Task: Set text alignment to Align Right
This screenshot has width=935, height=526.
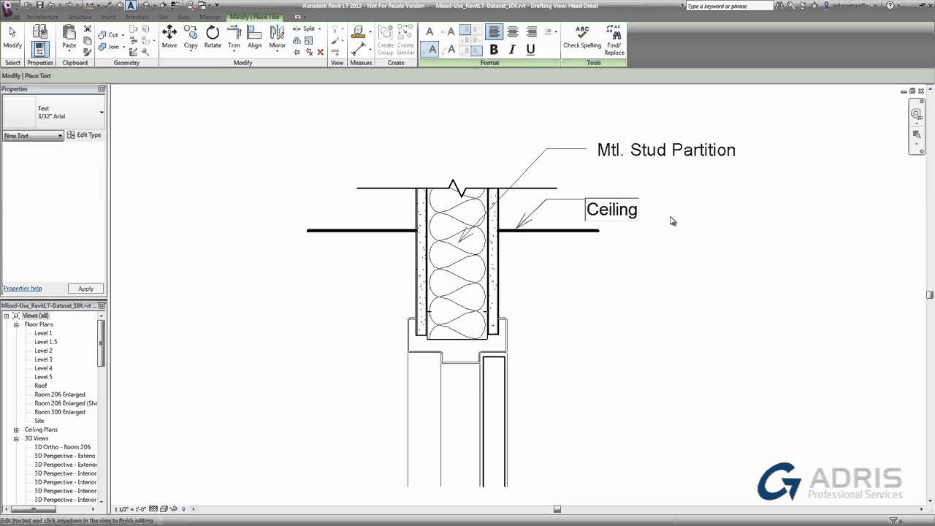Action: 531,31
